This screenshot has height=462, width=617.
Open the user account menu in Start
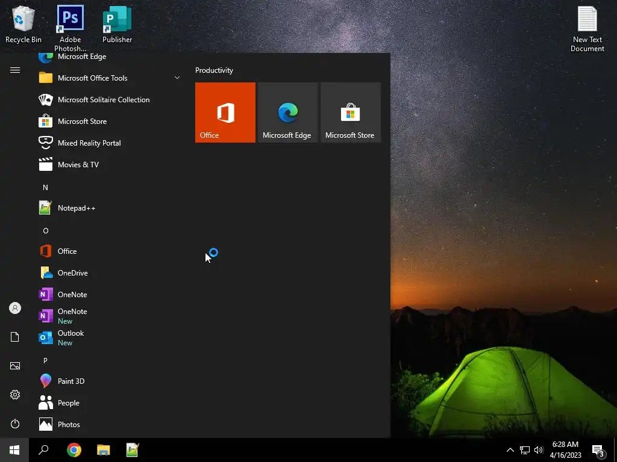pos(15,308)
